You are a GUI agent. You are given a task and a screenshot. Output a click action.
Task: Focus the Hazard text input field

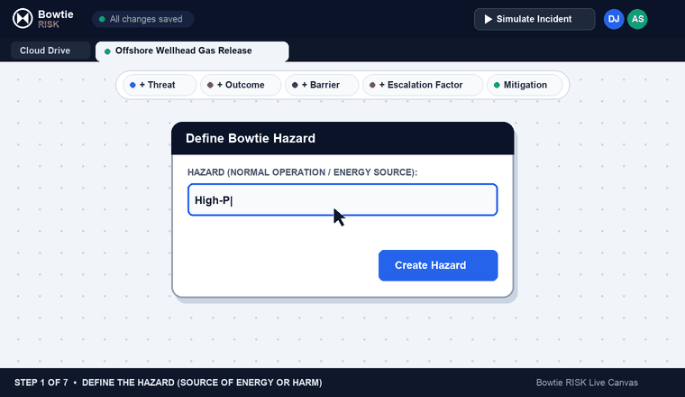pyautogui.click(x=342, y=199)
